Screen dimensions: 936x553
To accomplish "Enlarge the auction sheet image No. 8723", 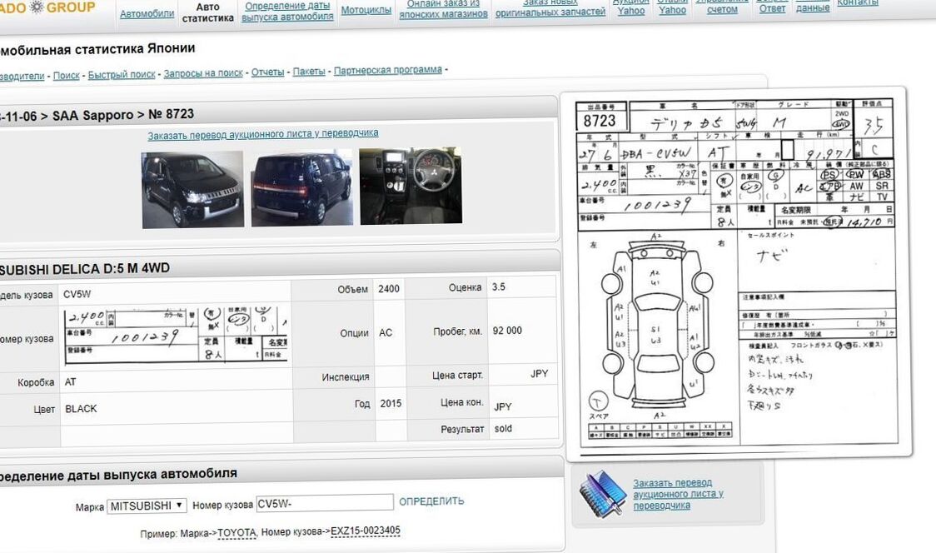I will [x=737, y=271].
